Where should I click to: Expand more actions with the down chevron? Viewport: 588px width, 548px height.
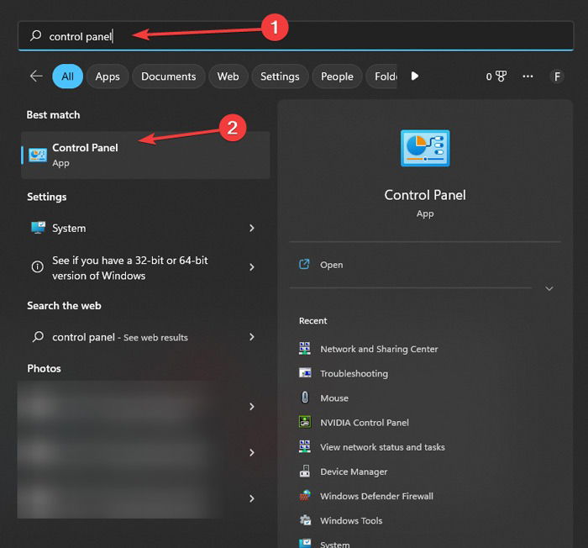(549, 288)
